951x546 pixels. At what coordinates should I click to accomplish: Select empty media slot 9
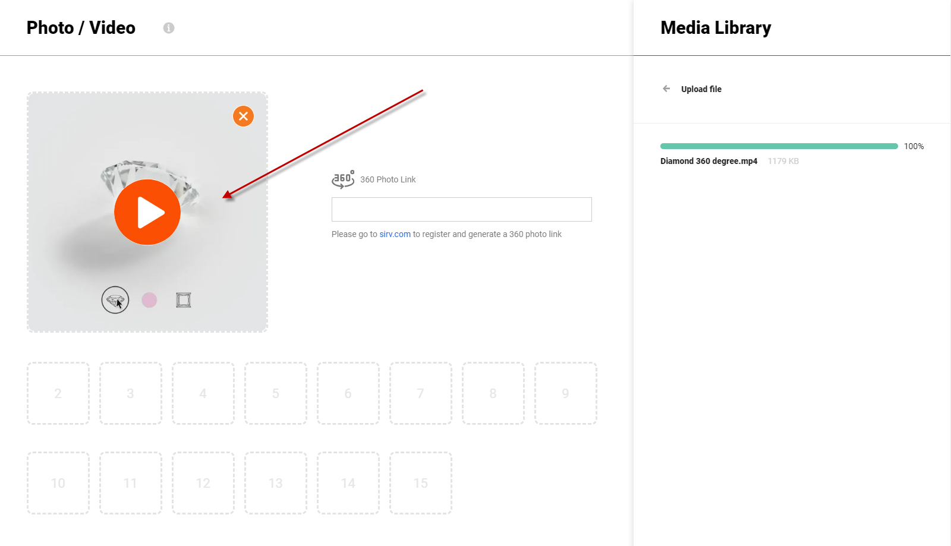coord(566,393)
